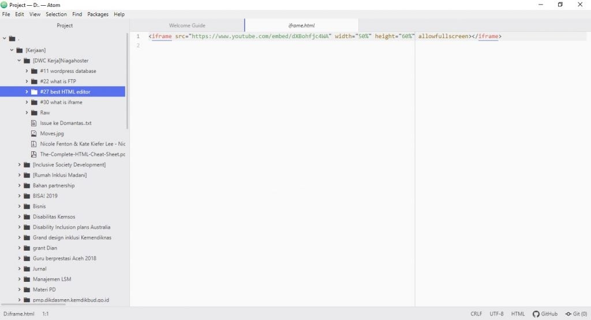Open the Git (0) panel
The height and width of the screenshot is (320, 591).
[577, 314]
